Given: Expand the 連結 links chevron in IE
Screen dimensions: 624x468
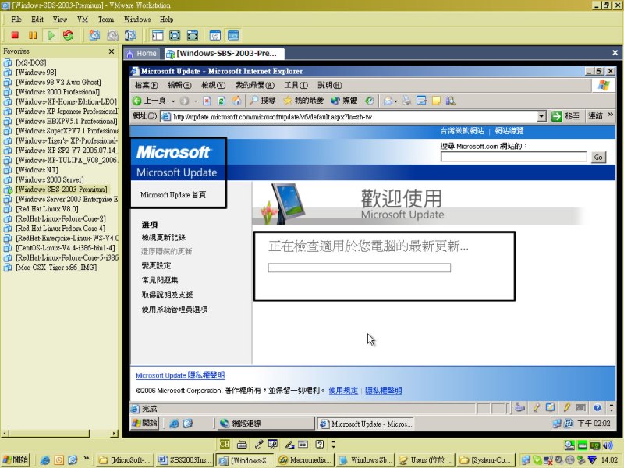Looking at the screenshot, I should point(611,115).
